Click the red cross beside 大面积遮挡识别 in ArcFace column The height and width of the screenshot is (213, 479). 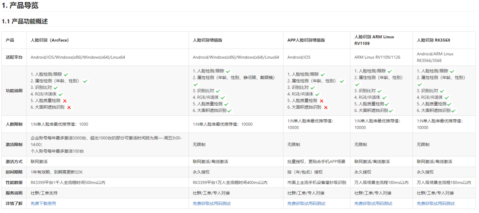point(69,107)
